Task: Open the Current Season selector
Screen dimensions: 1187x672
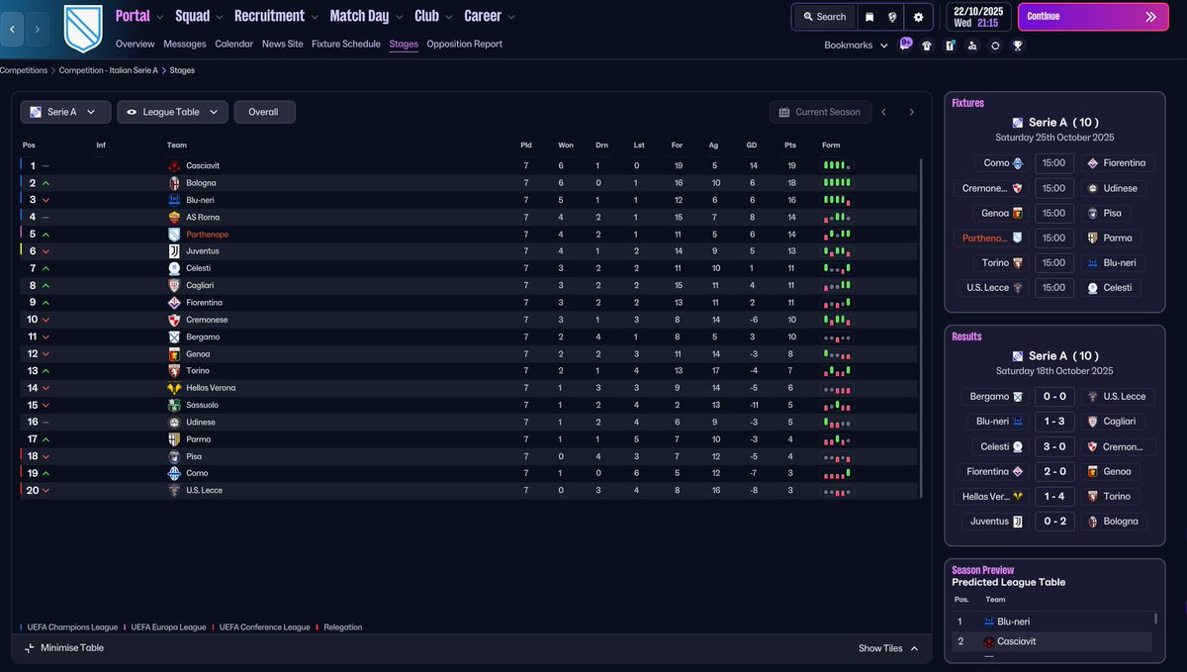Action: point(821,112)
